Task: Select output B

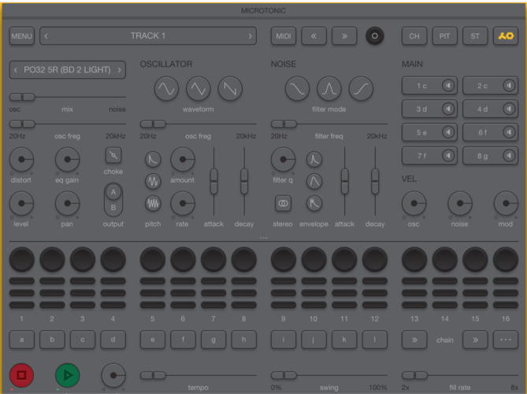Action: coord(113,207)
